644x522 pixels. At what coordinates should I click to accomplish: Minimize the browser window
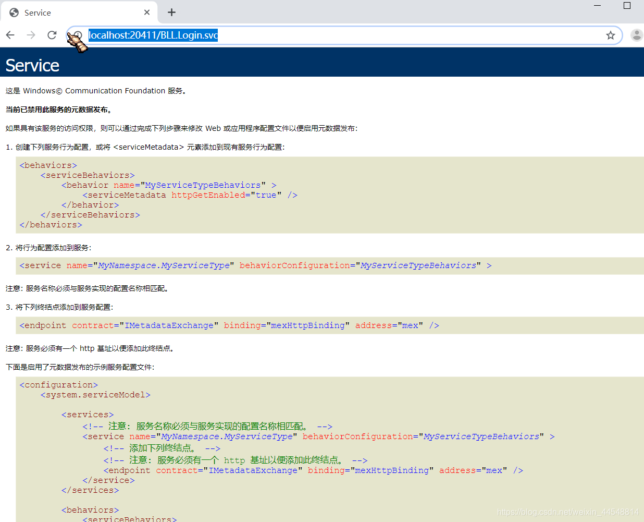[598, 5]
